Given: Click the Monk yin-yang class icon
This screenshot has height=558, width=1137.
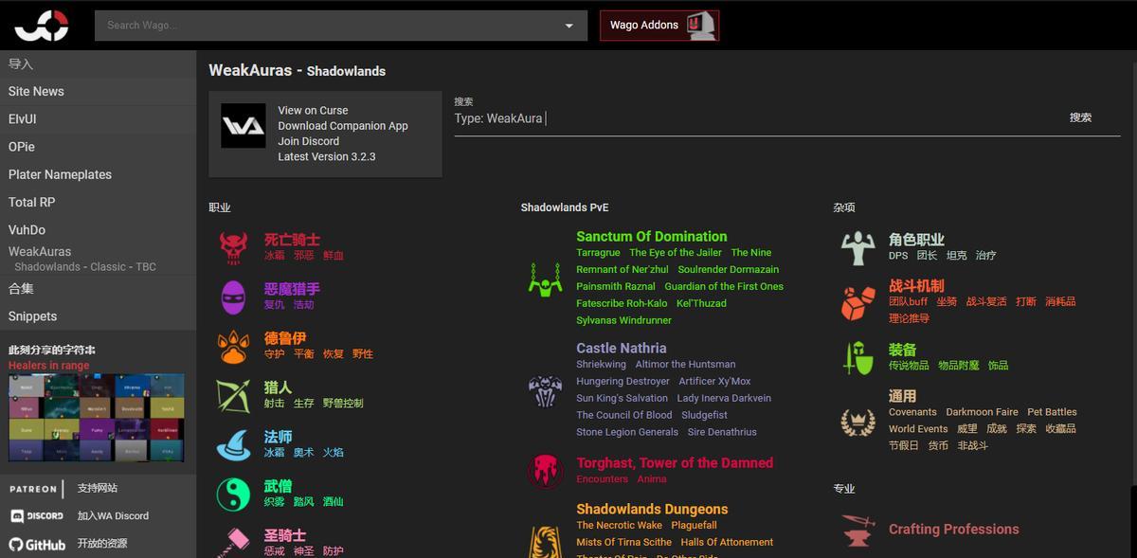Looking at the screenshot, I should click(233, 494).
